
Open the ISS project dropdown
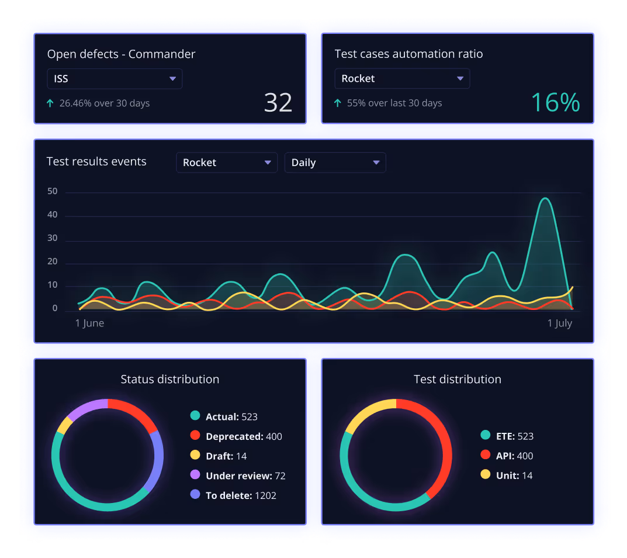pos(114,78)
